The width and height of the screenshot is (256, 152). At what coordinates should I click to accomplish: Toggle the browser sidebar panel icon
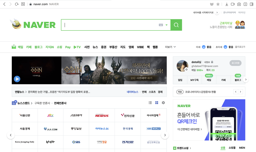point(252,4)
